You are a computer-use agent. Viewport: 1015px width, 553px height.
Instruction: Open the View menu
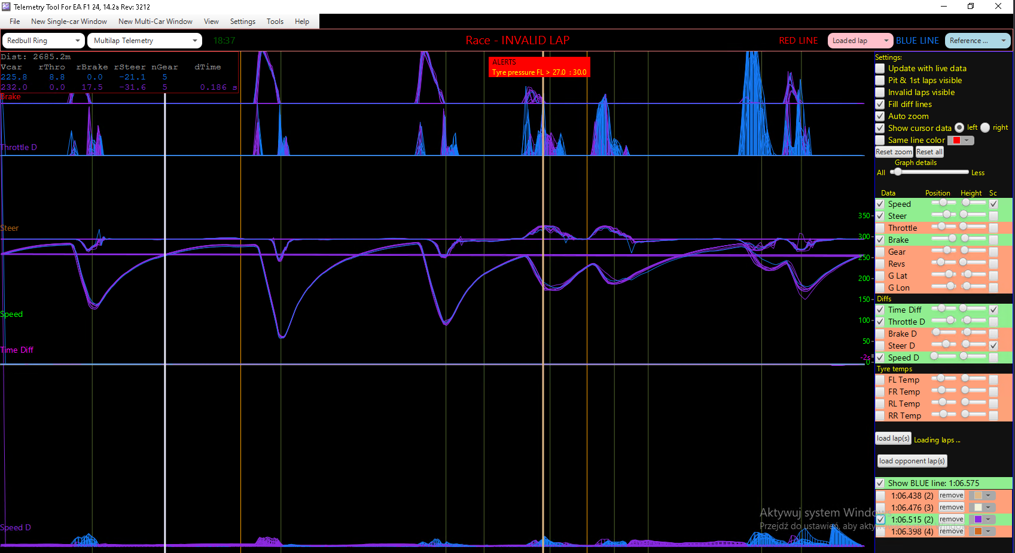pos(211,22)
